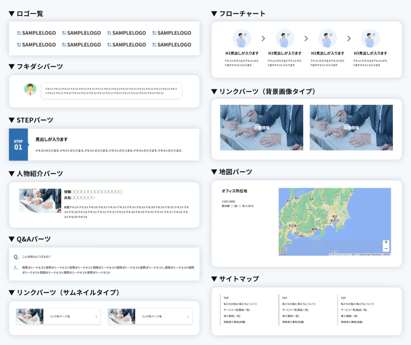This screenshot has height=345, width=411.
Task: Click サービス一覧 in the middle sitemap column
Action: tap(295, 310)
